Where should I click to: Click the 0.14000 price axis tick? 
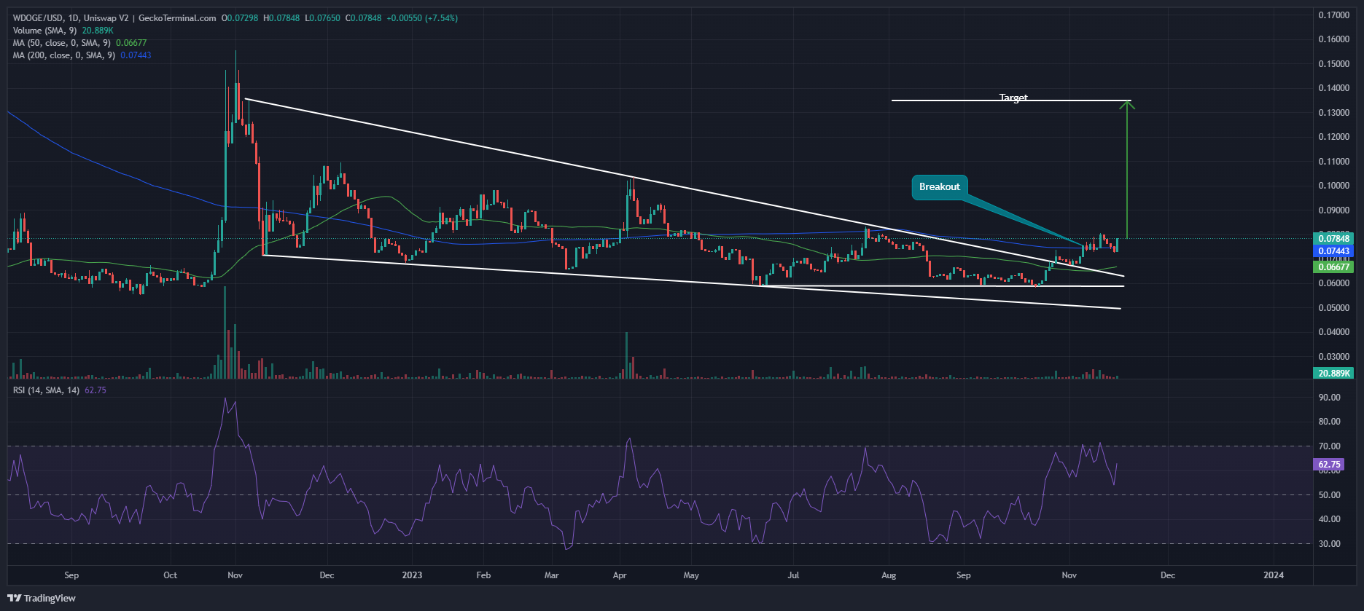click(1334, 88)
